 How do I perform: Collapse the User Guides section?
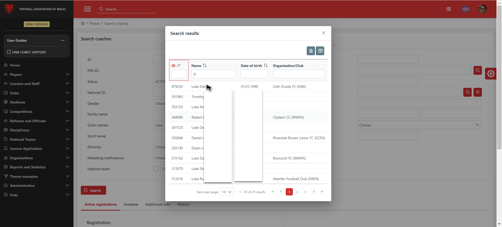[63, 40]
